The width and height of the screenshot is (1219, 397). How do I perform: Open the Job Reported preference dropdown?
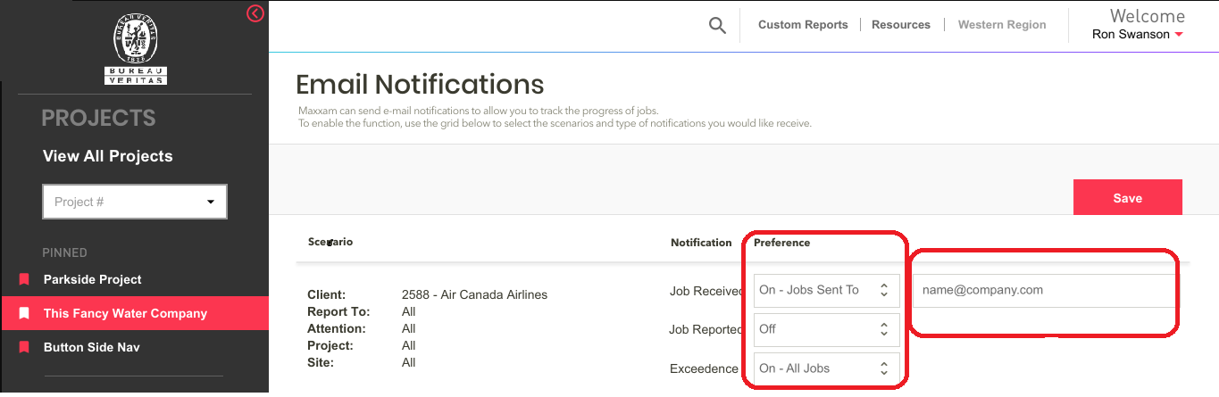tap(826, 329)
